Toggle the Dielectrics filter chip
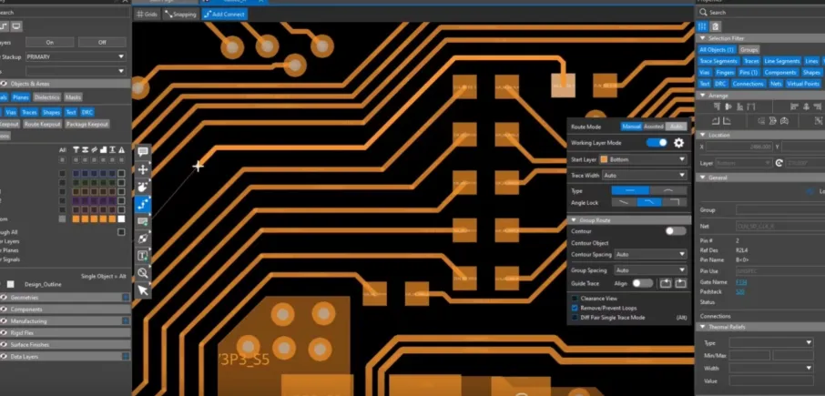This screenshot has height=396, width=825. pyautogui.click(x=47, y=97)
